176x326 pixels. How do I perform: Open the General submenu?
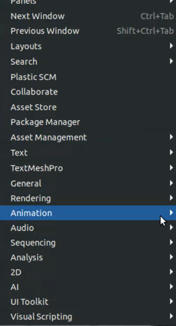coord(26,183)
